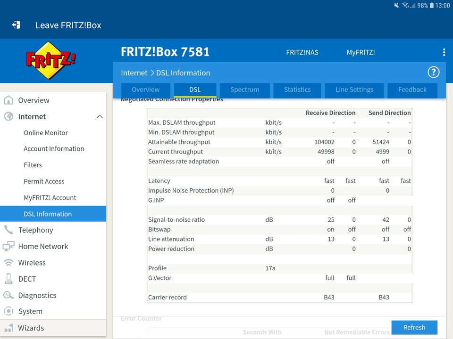
Task: Click the System gear icon
Action: tap(8, 311)
